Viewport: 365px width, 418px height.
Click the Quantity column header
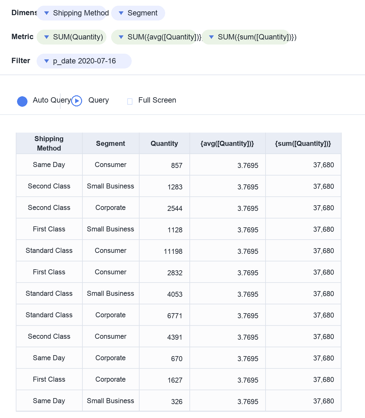click(x=165, y=144)
